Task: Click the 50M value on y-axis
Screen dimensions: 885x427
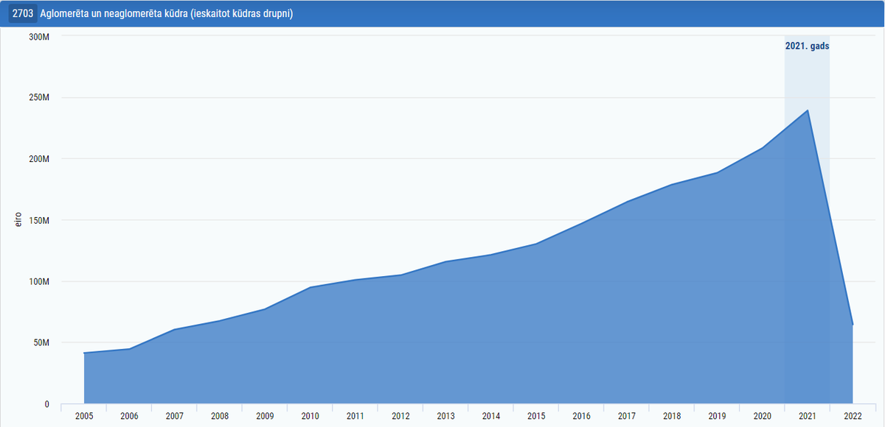Action: click(41, 343)
